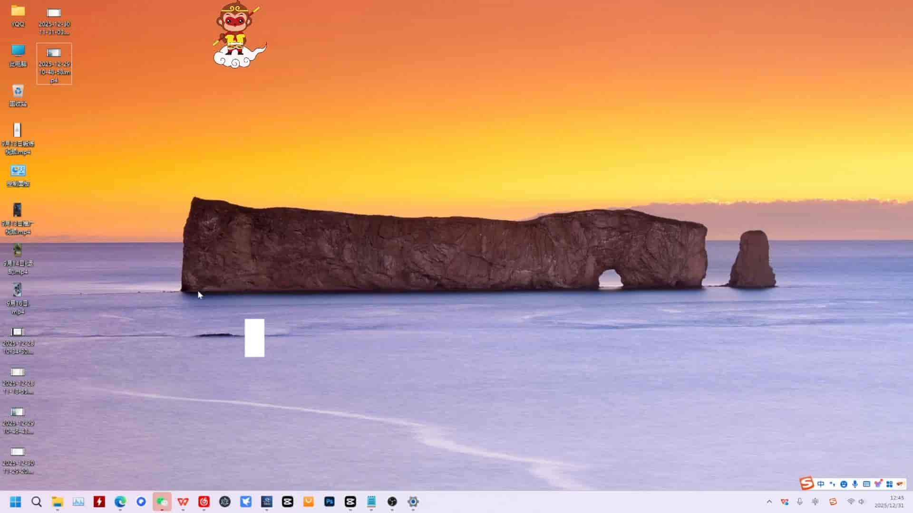Click the rightmost orange icon on IME bar
913x513 pixels.
point(900,484)
